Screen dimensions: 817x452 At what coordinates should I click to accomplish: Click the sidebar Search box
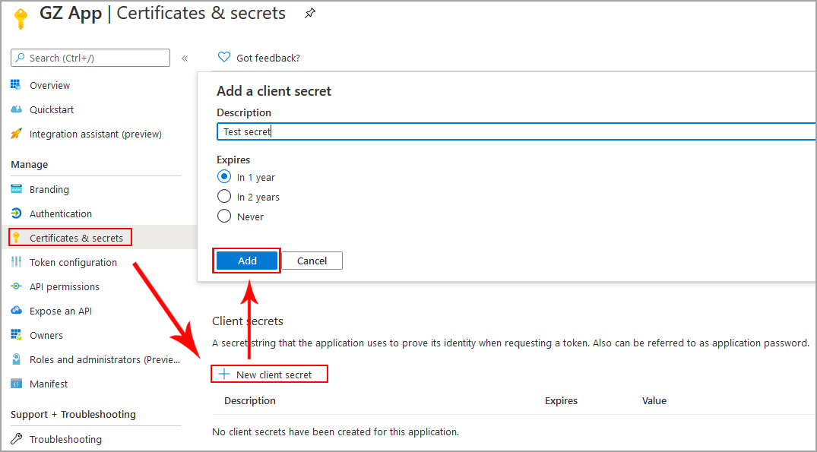coord(91,58)
